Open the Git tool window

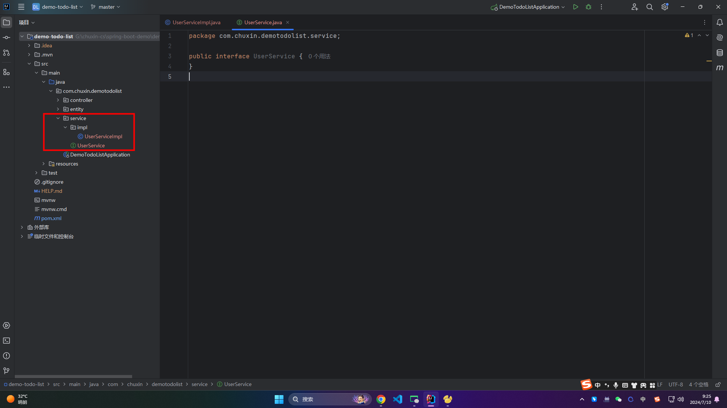click(6, 371)
